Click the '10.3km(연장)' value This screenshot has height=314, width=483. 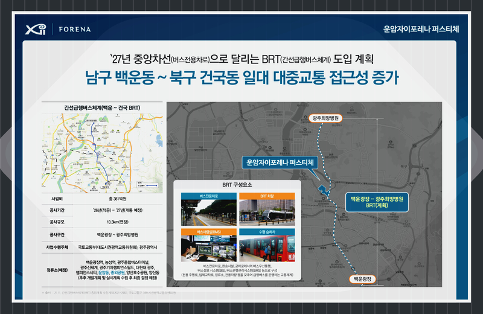pos(117,222)
